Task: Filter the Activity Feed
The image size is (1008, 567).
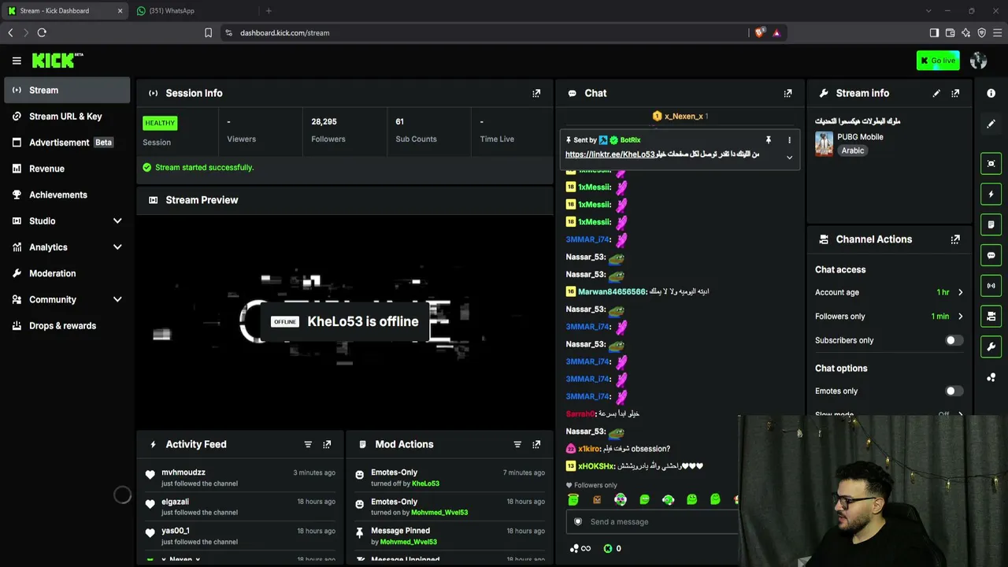Action: 308,444
